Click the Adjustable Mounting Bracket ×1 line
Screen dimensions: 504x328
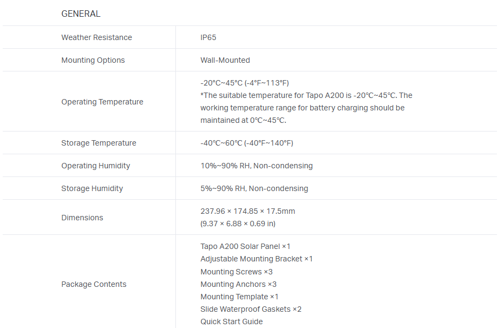click(257, 259)
